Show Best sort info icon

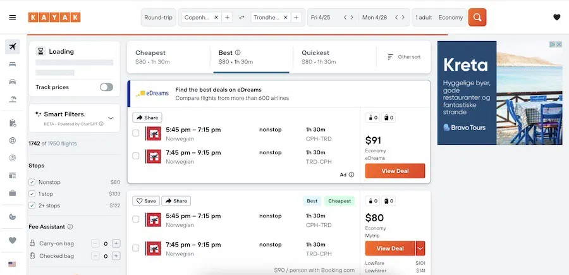coord(238,52)
